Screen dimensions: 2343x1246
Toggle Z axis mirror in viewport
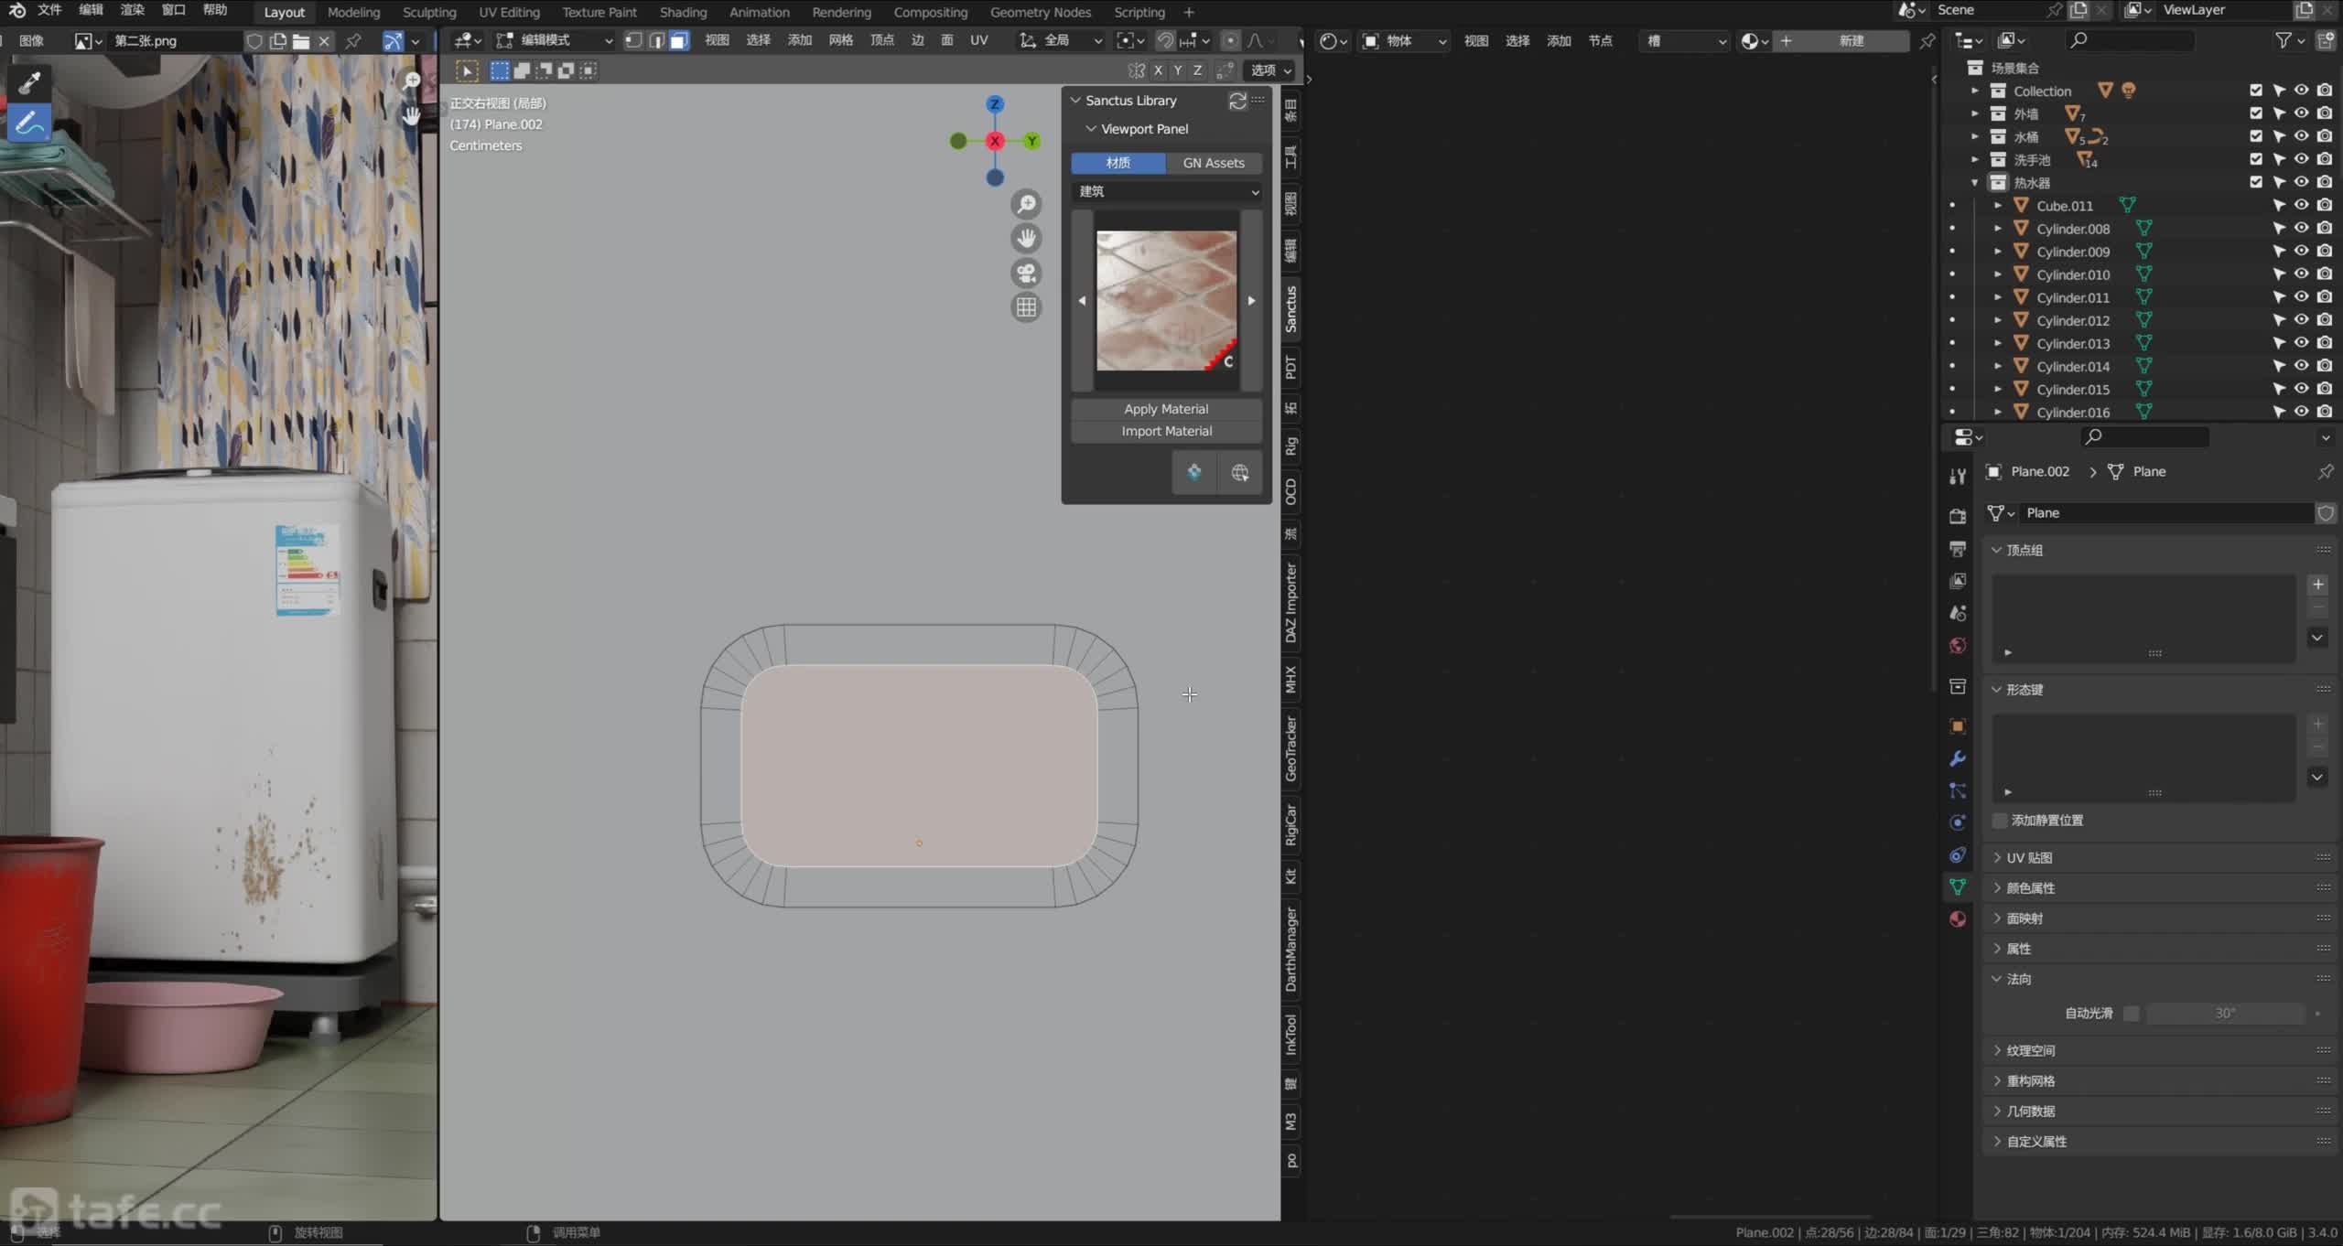coord(1197,70)
